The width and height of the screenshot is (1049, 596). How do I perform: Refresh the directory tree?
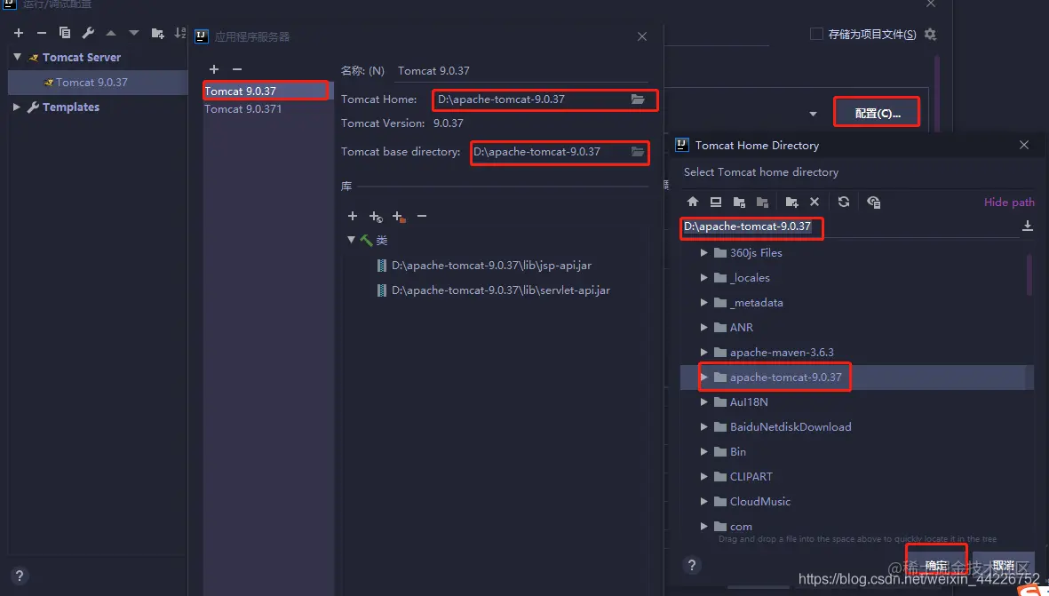click(844, 202)
